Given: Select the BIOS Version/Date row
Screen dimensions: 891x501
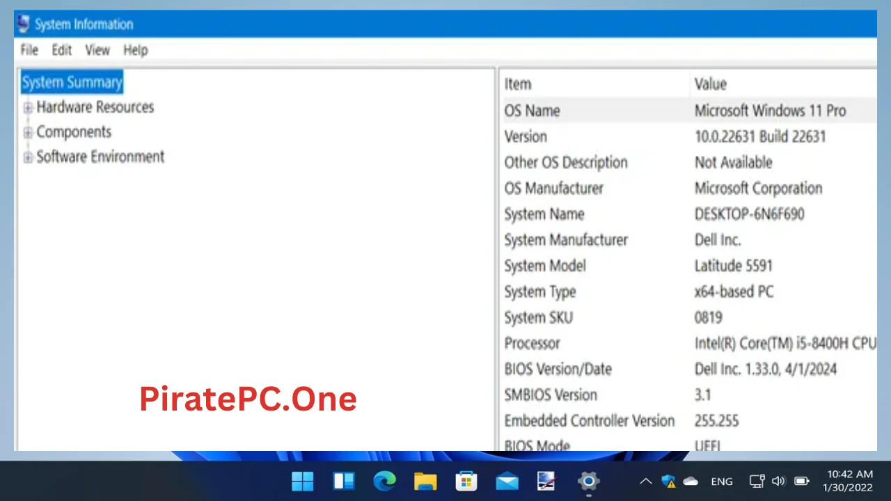Looking at the screenshot, I should point(688,369).
